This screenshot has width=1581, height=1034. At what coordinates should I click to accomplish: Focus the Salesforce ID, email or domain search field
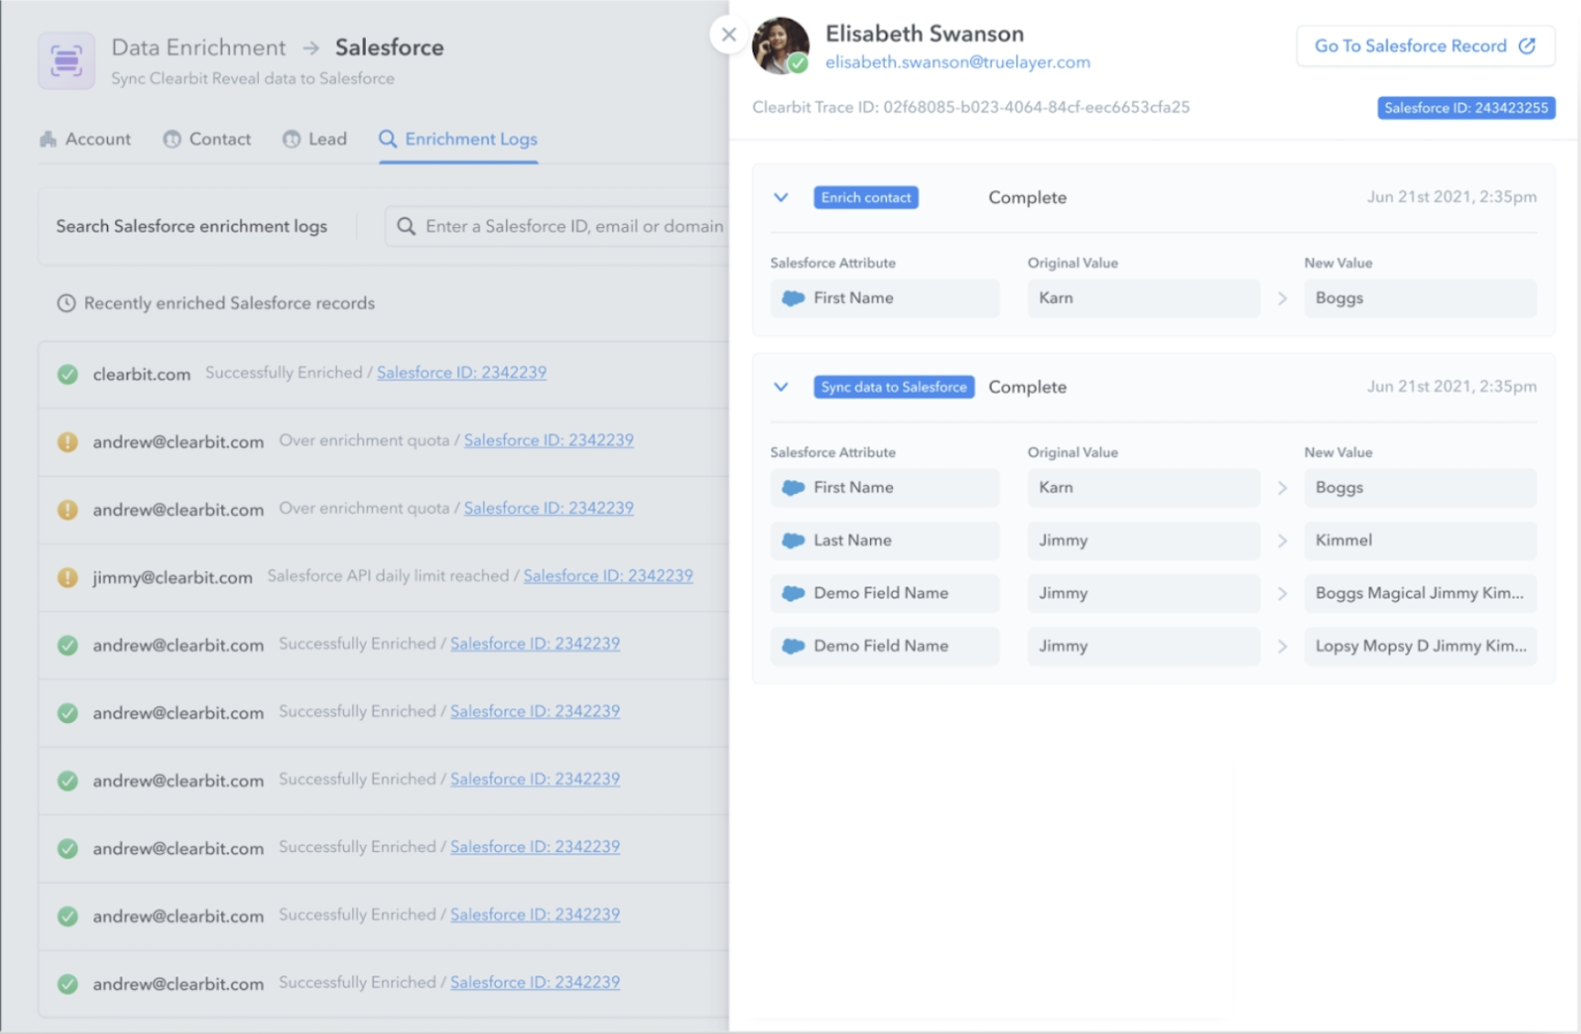click(x=557, y=226)
